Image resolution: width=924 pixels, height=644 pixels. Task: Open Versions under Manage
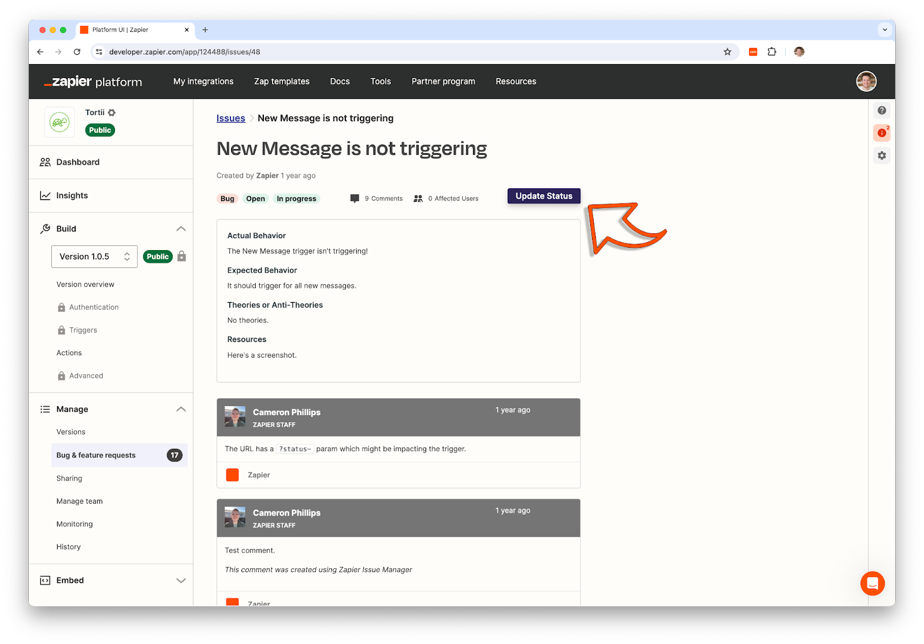(x=71, y=432)
